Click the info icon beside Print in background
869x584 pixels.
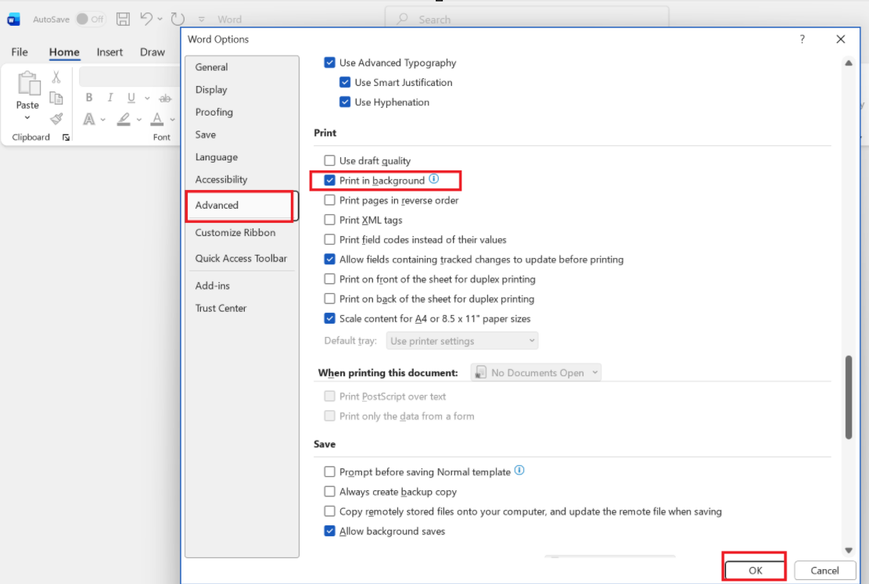click(x=434, y=179)
